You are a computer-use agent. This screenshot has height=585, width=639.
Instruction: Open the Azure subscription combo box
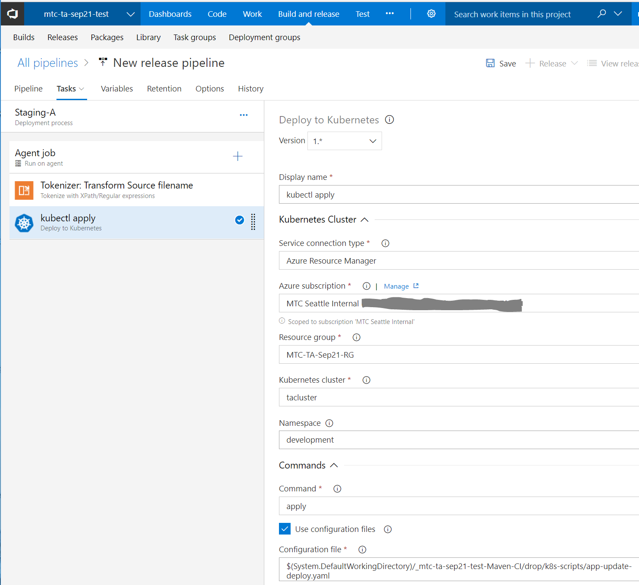click(459, 303)
